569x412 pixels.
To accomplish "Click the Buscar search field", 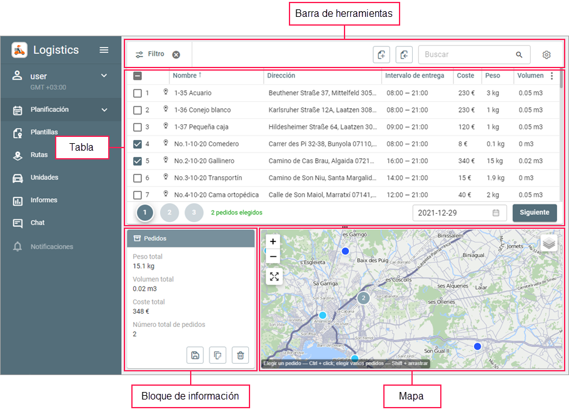I will [x=468, y=55].
